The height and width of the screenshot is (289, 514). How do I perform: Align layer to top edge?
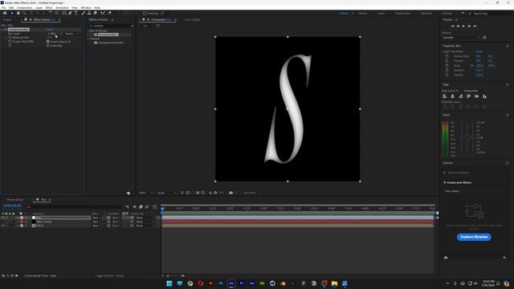469,96
